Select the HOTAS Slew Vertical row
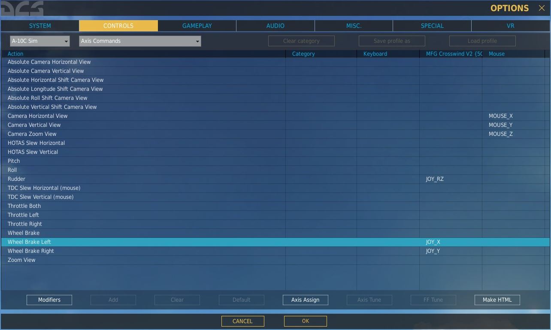 tap(275, 152)
